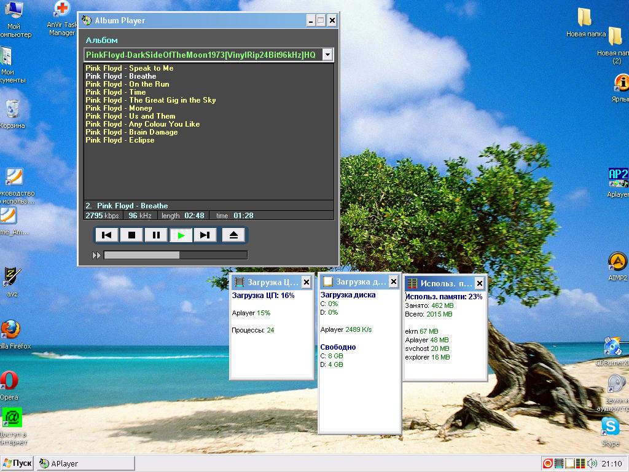This screenshot has height=472, width=629.
Task: Click the 21:10 taskbar clock
Action: [x=611, y=464]
